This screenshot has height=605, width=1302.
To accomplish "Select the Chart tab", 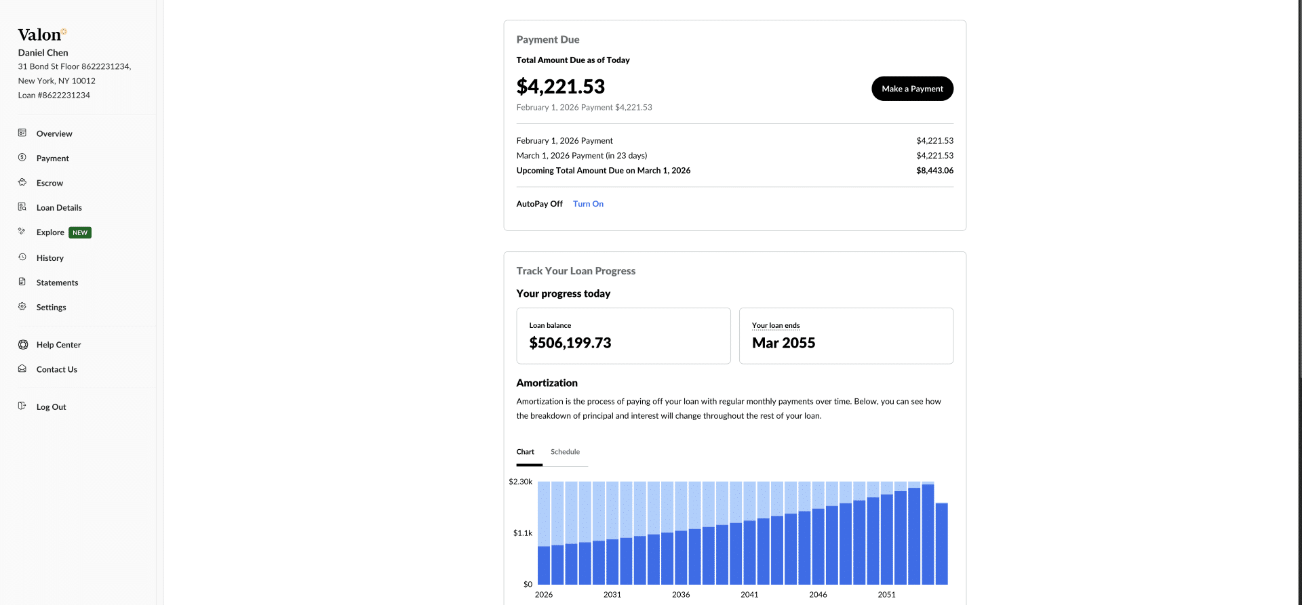I will (x=526, y=452).
